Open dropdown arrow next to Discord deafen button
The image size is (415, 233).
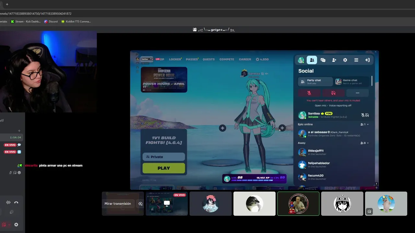[x=9, y=225]
